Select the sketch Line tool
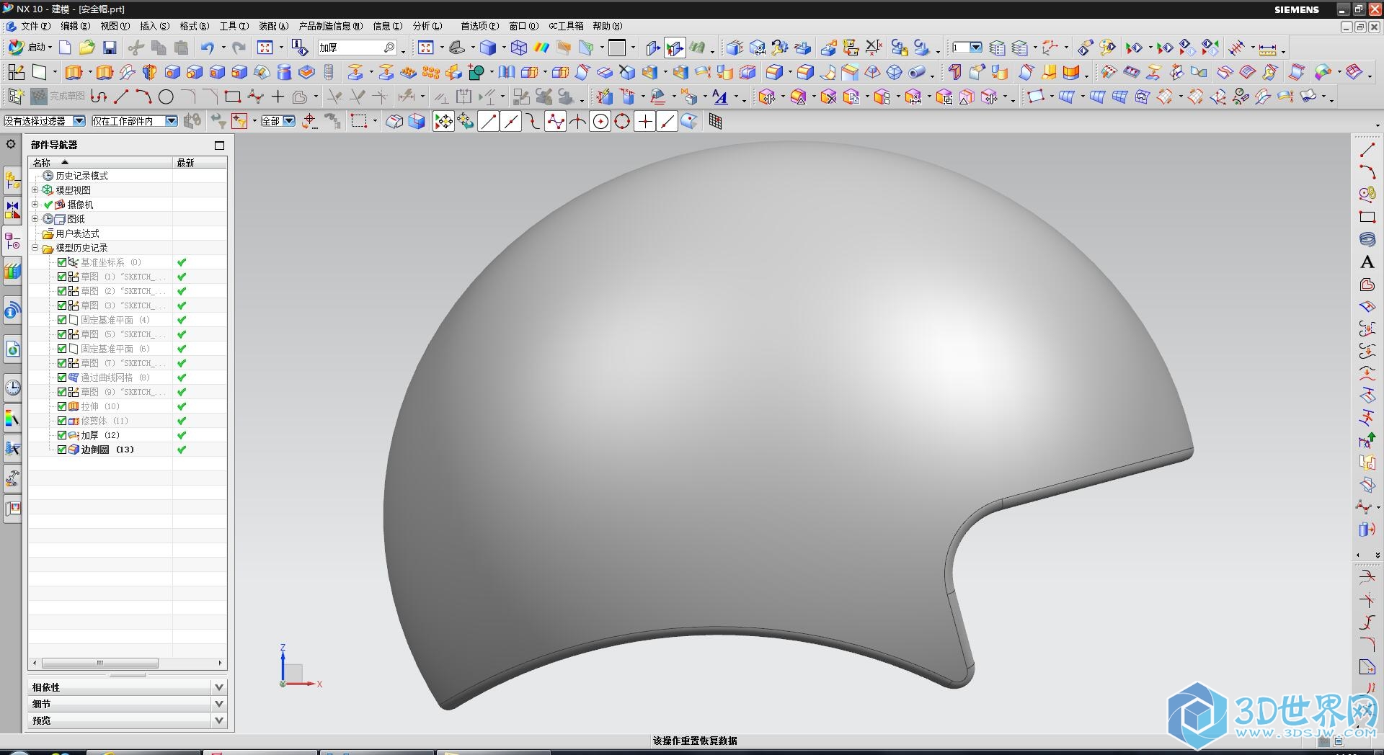 click(x=121, y=97)
